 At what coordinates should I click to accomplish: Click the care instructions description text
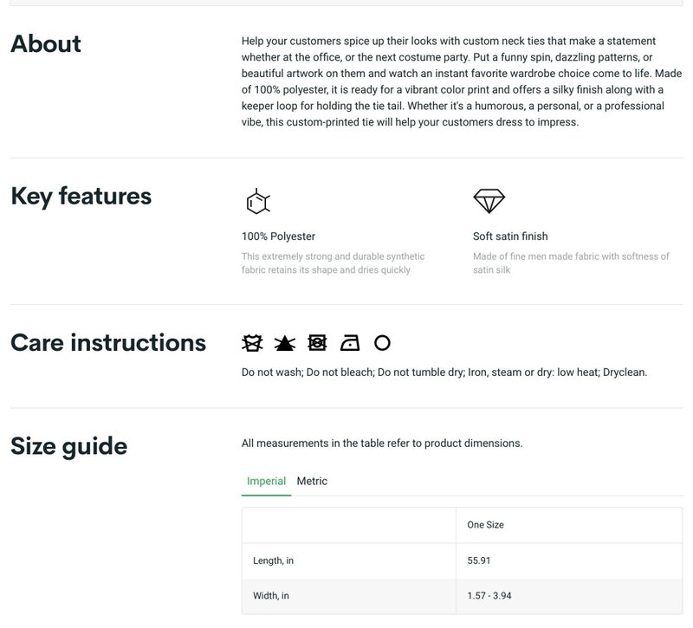(444, 372)
